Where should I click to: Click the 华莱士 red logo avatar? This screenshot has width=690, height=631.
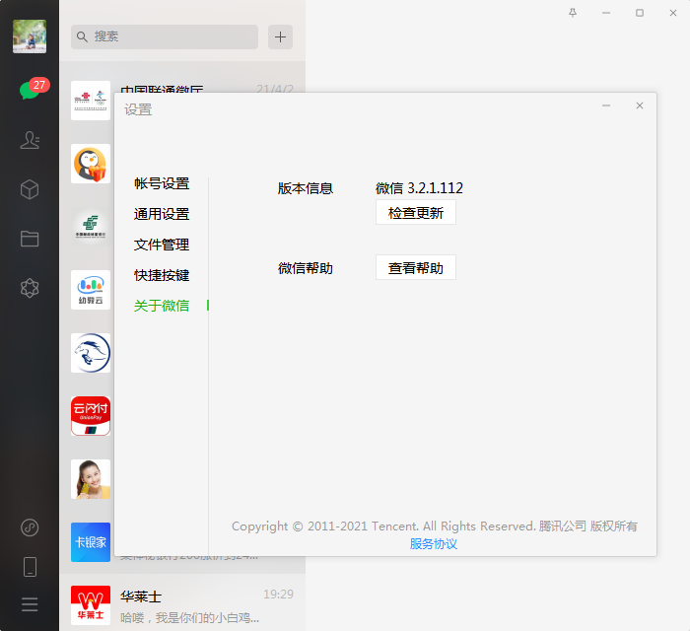pos(91,605)
